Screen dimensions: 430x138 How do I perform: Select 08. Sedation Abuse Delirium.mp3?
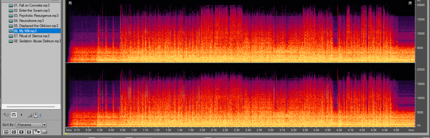point(37,41)
